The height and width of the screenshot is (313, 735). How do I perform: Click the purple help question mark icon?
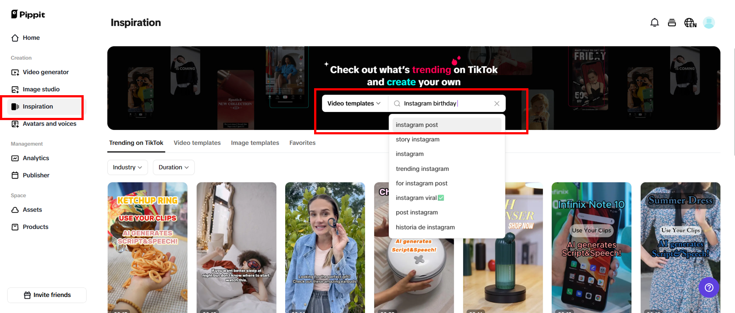(709, 288)
